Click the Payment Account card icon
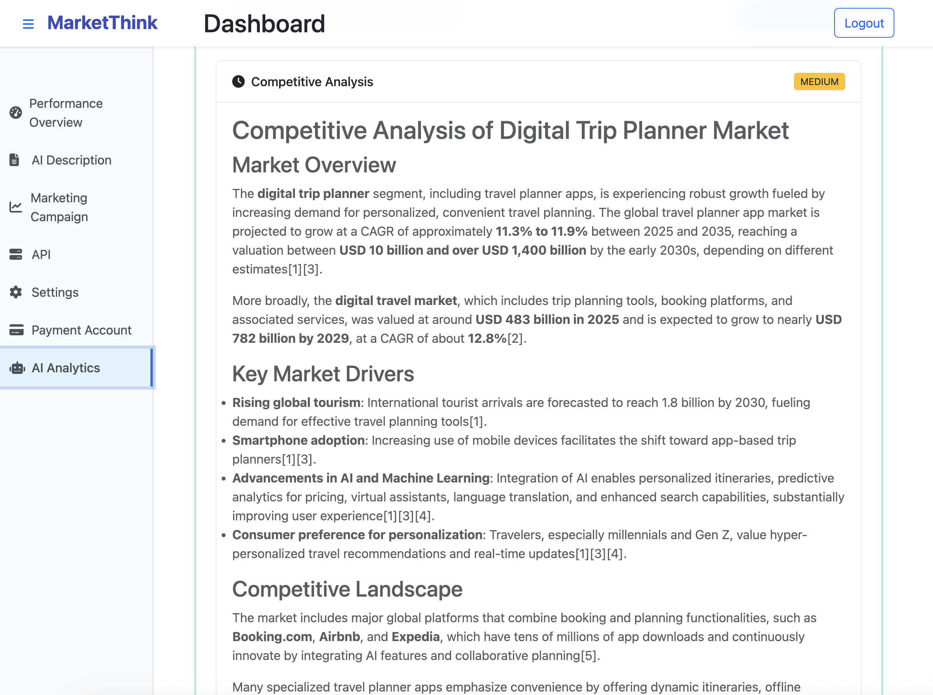This screenshot has height=695, width=933. pyautogui.click(x=17, y=330)
